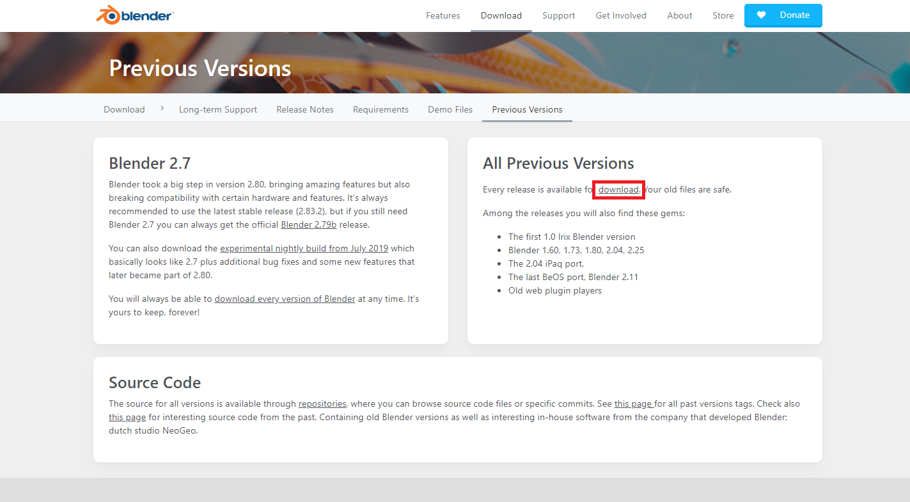
Task: Open the Requirements tab
Action: 380,109
